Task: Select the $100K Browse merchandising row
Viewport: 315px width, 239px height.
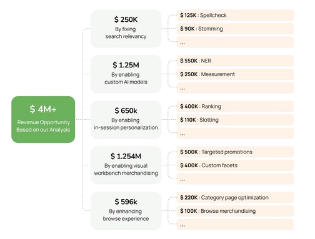Action: click(x=235, y=211)
